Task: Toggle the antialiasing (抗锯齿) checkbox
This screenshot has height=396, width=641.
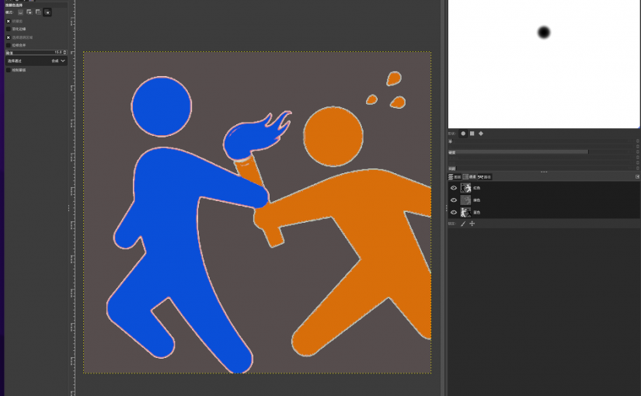Action: tap(9, 21)
